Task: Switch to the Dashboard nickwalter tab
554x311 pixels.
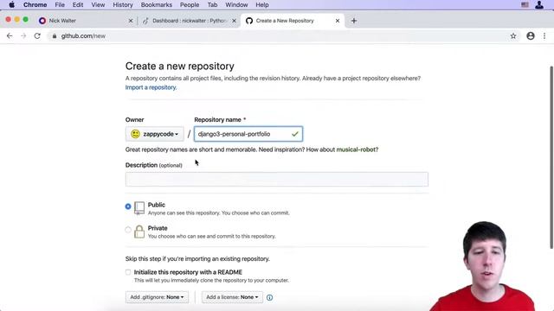Action: click(189, 21)
